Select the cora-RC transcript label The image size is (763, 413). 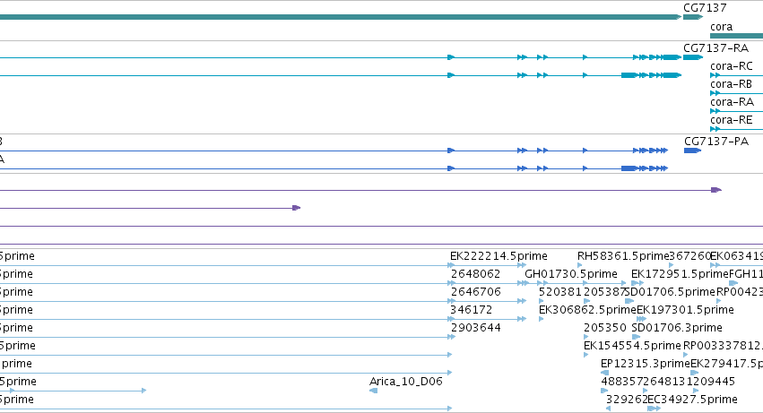(731, 66)
